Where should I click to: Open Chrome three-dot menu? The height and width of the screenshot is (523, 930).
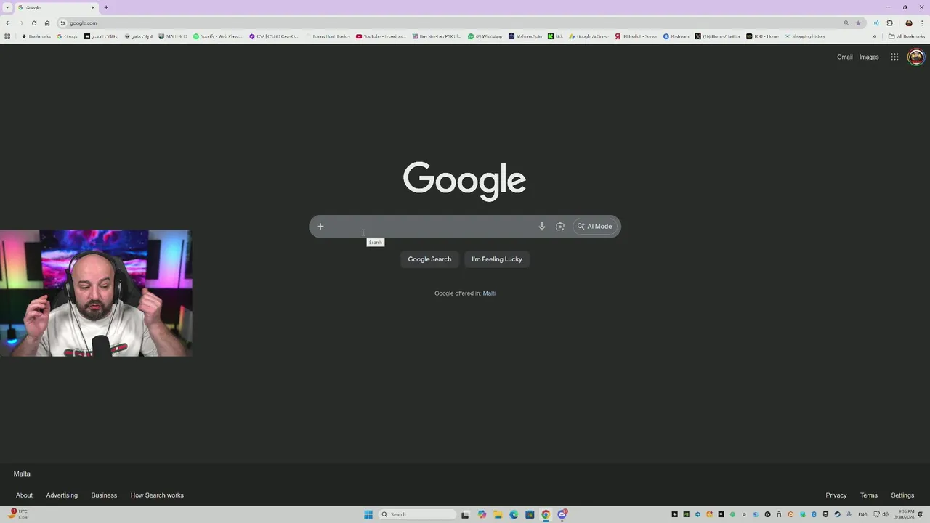tap(921, 23)
